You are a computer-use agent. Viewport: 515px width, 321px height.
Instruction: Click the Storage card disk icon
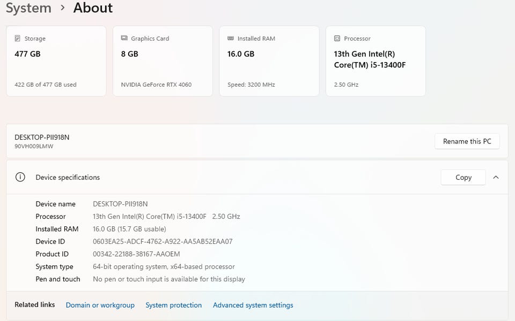17,39
